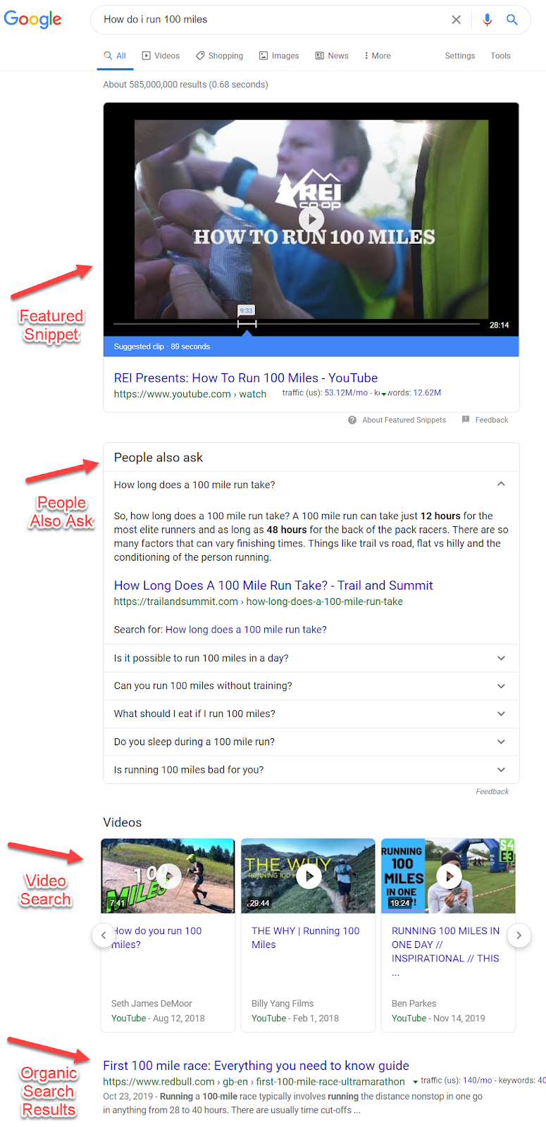Click the 12.62M keywords value

point(427,393)
